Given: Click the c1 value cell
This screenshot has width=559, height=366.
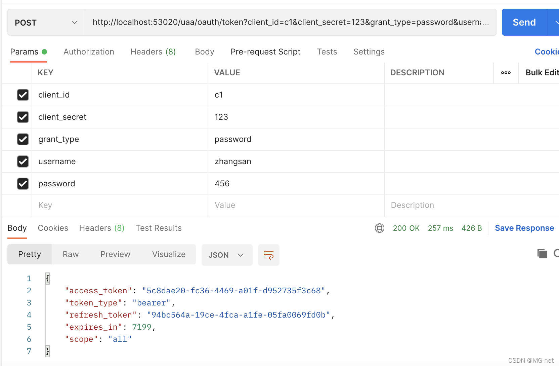Looking at the screenshot, I should tap(296, 95).
